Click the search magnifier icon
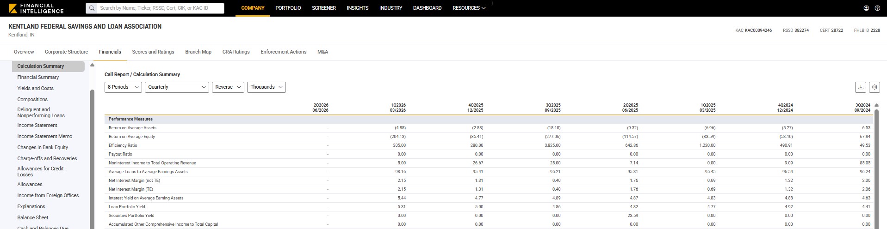This screenshot has width=887, height=229. (92, 8)
